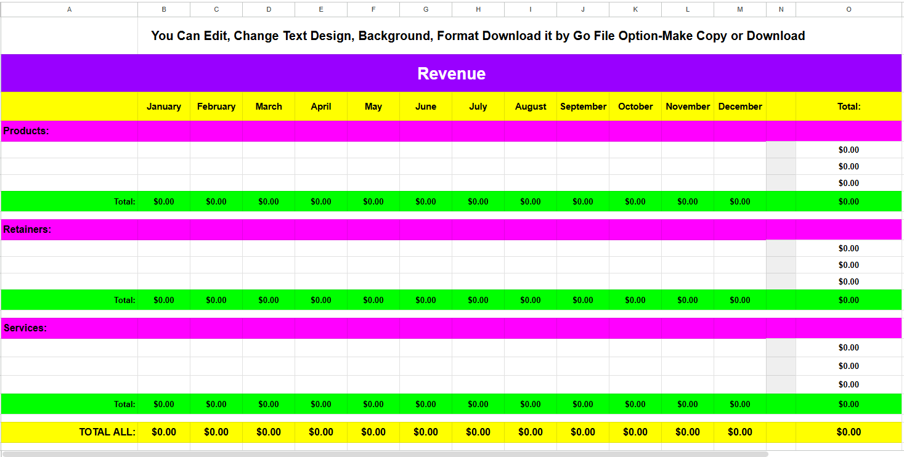Select the February header cell
Image resolution: width=904 pixels, height=457 pixels.
[216, 107]
